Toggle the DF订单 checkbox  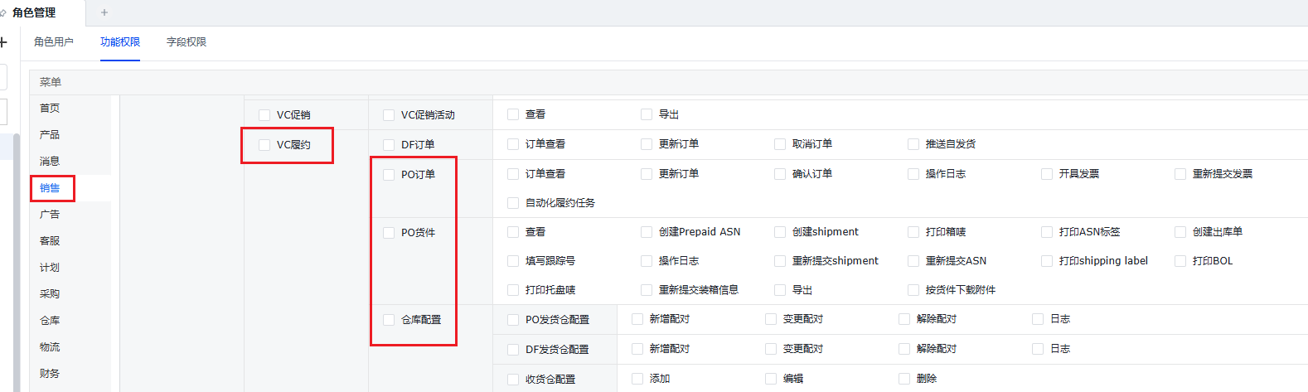coord(389,145)
